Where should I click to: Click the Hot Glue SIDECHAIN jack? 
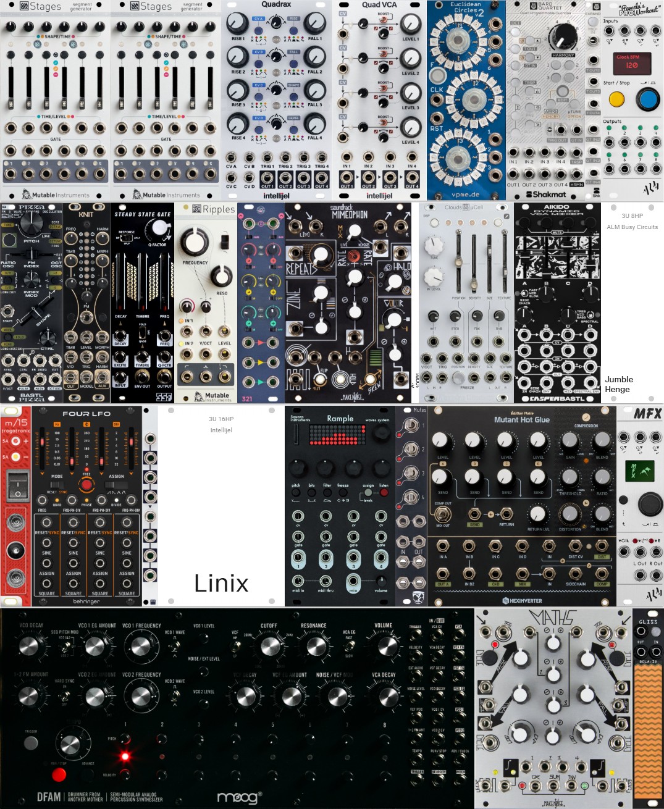[576, 574]
